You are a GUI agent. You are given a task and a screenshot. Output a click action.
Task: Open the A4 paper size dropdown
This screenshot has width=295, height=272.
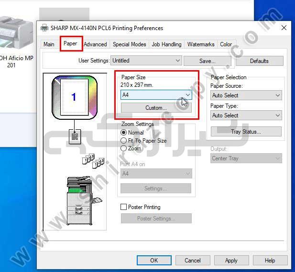(156, 95)
